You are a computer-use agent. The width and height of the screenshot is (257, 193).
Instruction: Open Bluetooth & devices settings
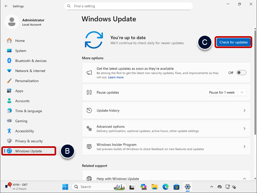pos(31,61)
